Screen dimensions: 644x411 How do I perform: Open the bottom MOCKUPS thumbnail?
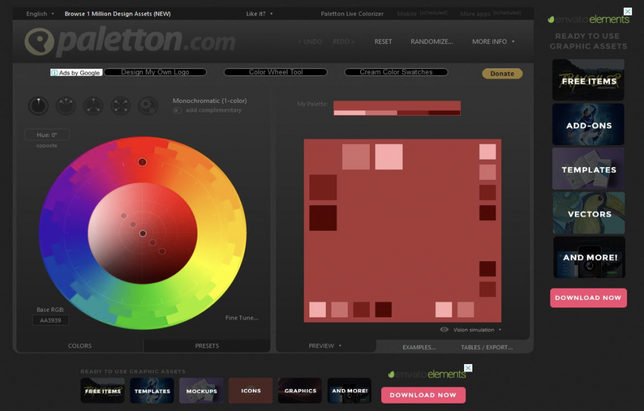[201, 390]
